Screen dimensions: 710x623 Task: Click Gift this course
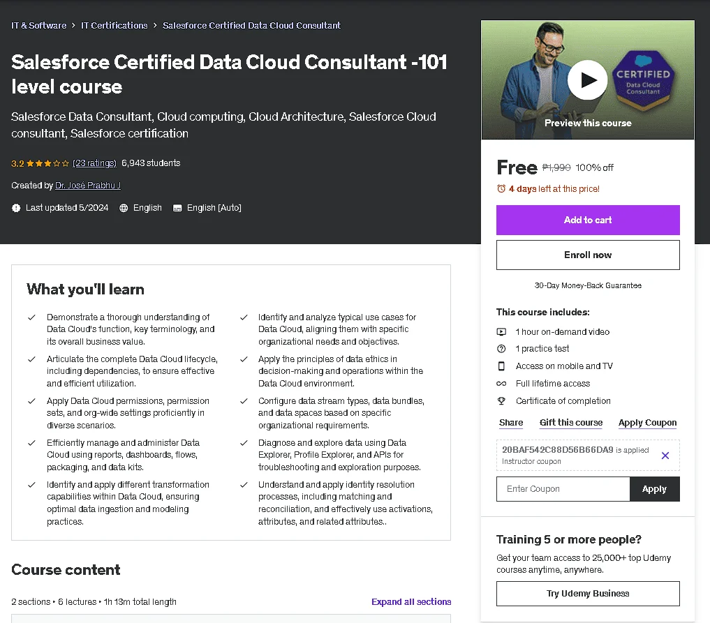point(571,422)
